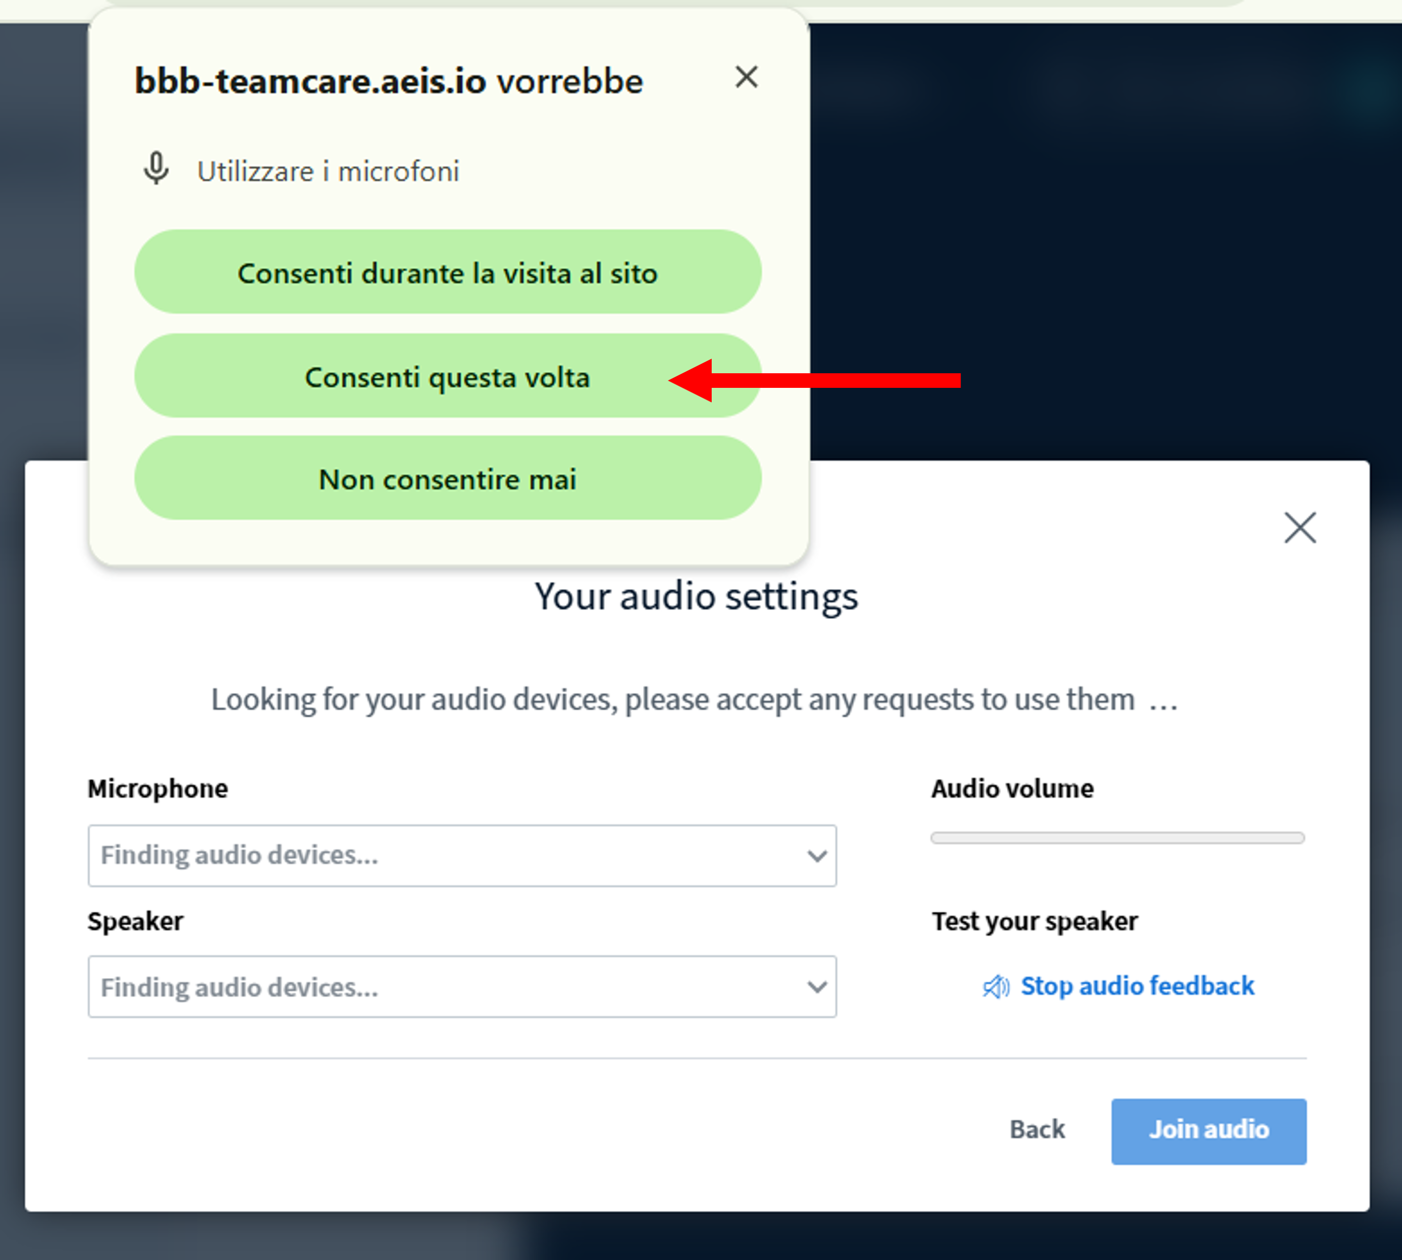Screen dimensions: 1402x1260
Task: Click the Microphone dropdown chevron arrow
Action: 817,855
